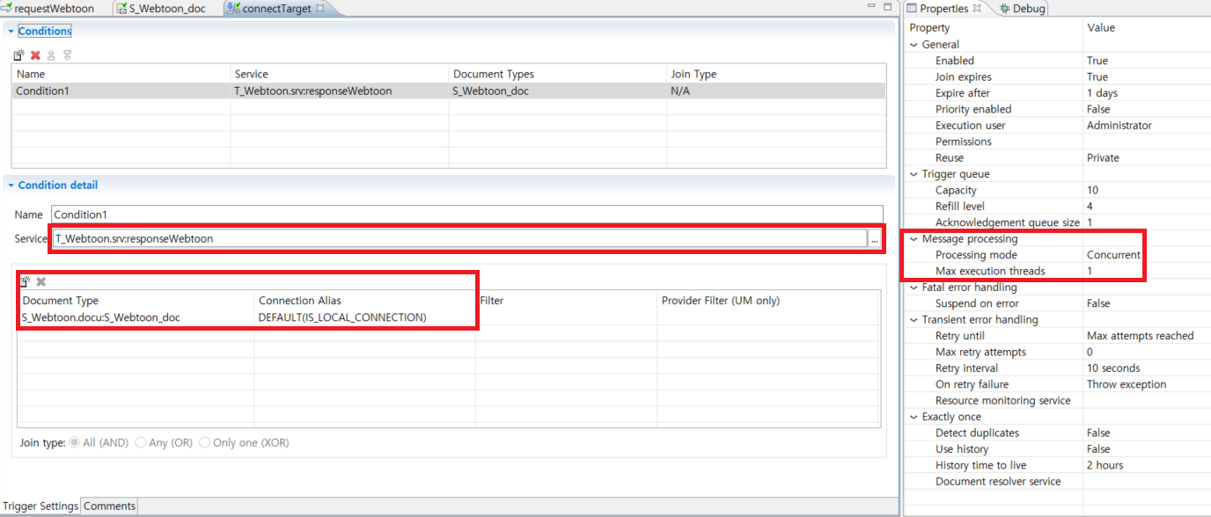Select the Max retry attempts property
1211x517 pixels.
1057,352
